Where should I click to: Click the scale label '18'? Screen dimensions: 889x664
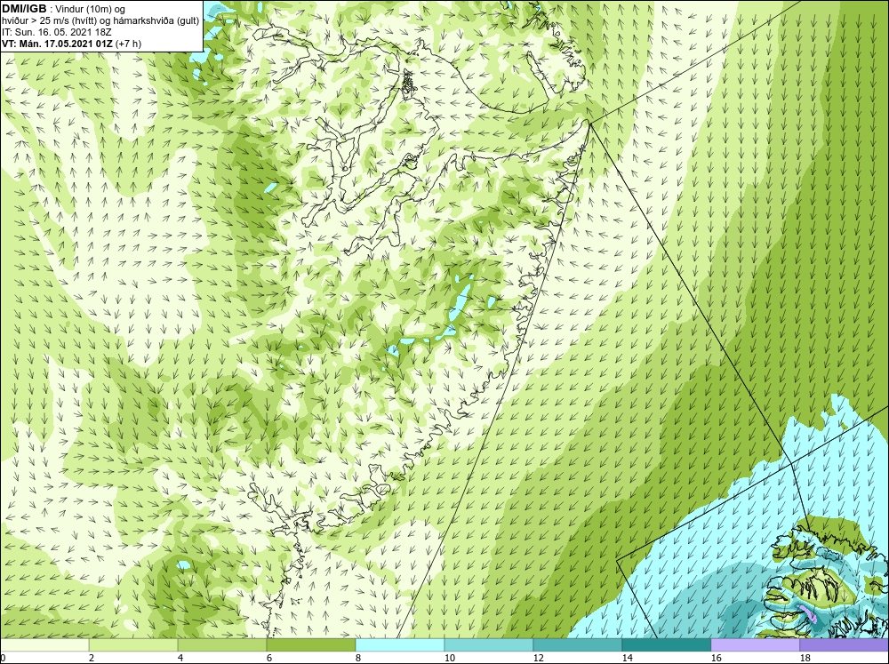805,658
